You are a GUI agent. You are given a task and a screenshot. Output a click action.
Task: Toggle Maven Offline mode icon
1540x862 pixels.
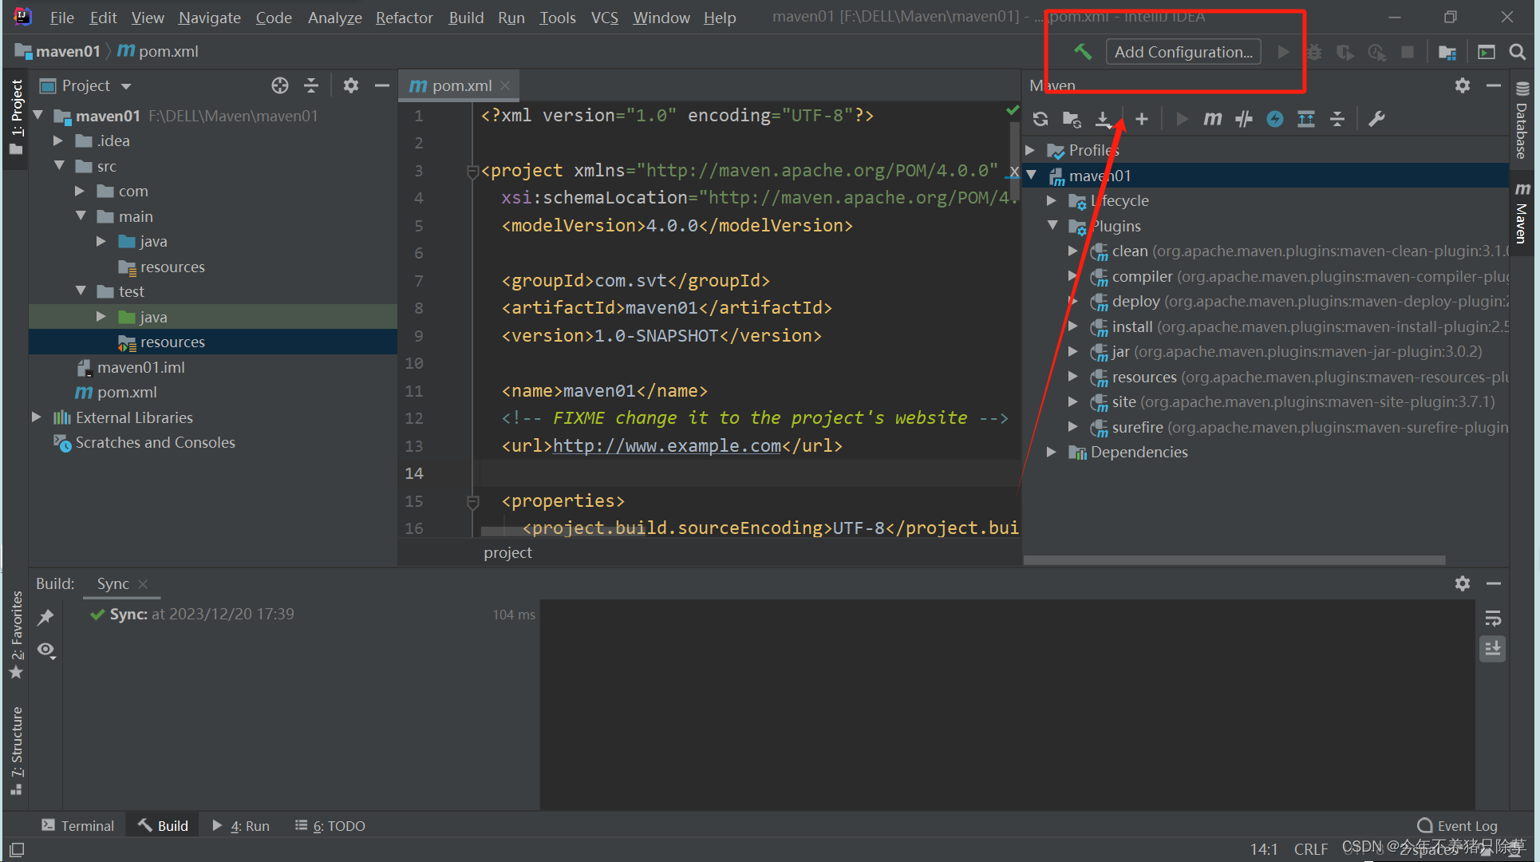click(x=1275, y=119)
